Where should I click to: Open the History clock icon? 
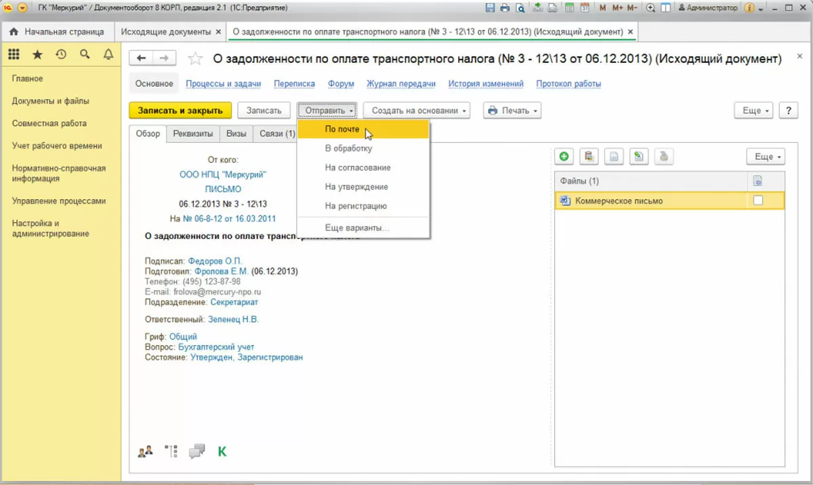coord(61,55)
